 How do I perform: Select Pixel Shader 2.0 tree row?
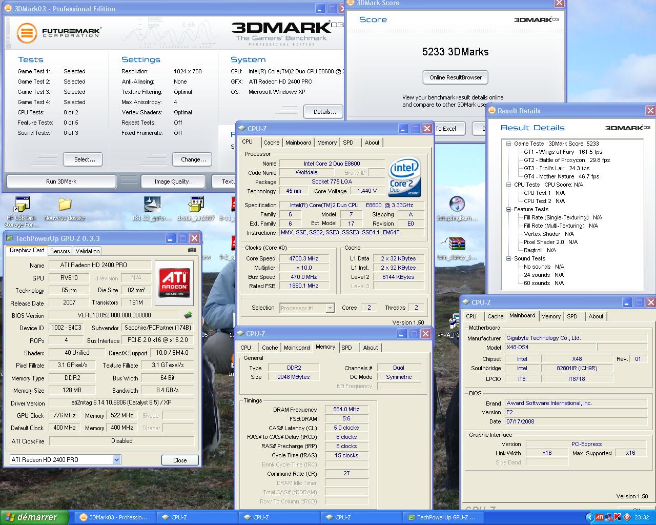pyautogui.click(x=550, y=242)
